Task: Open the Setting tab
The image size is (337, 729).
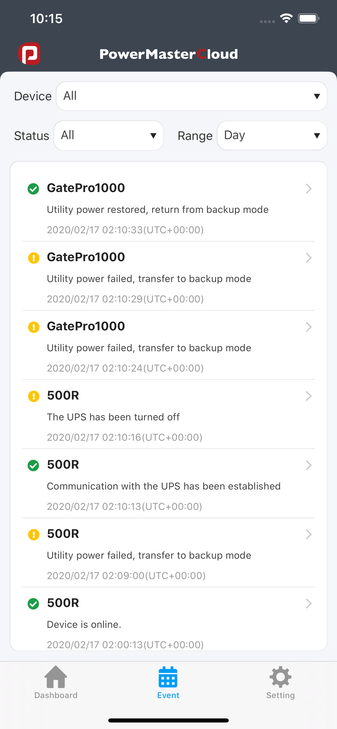Action: (280, 682)
